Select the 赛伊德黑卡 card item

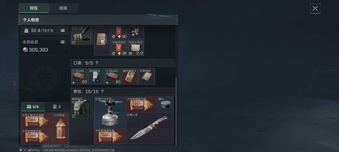coord(130,76)
